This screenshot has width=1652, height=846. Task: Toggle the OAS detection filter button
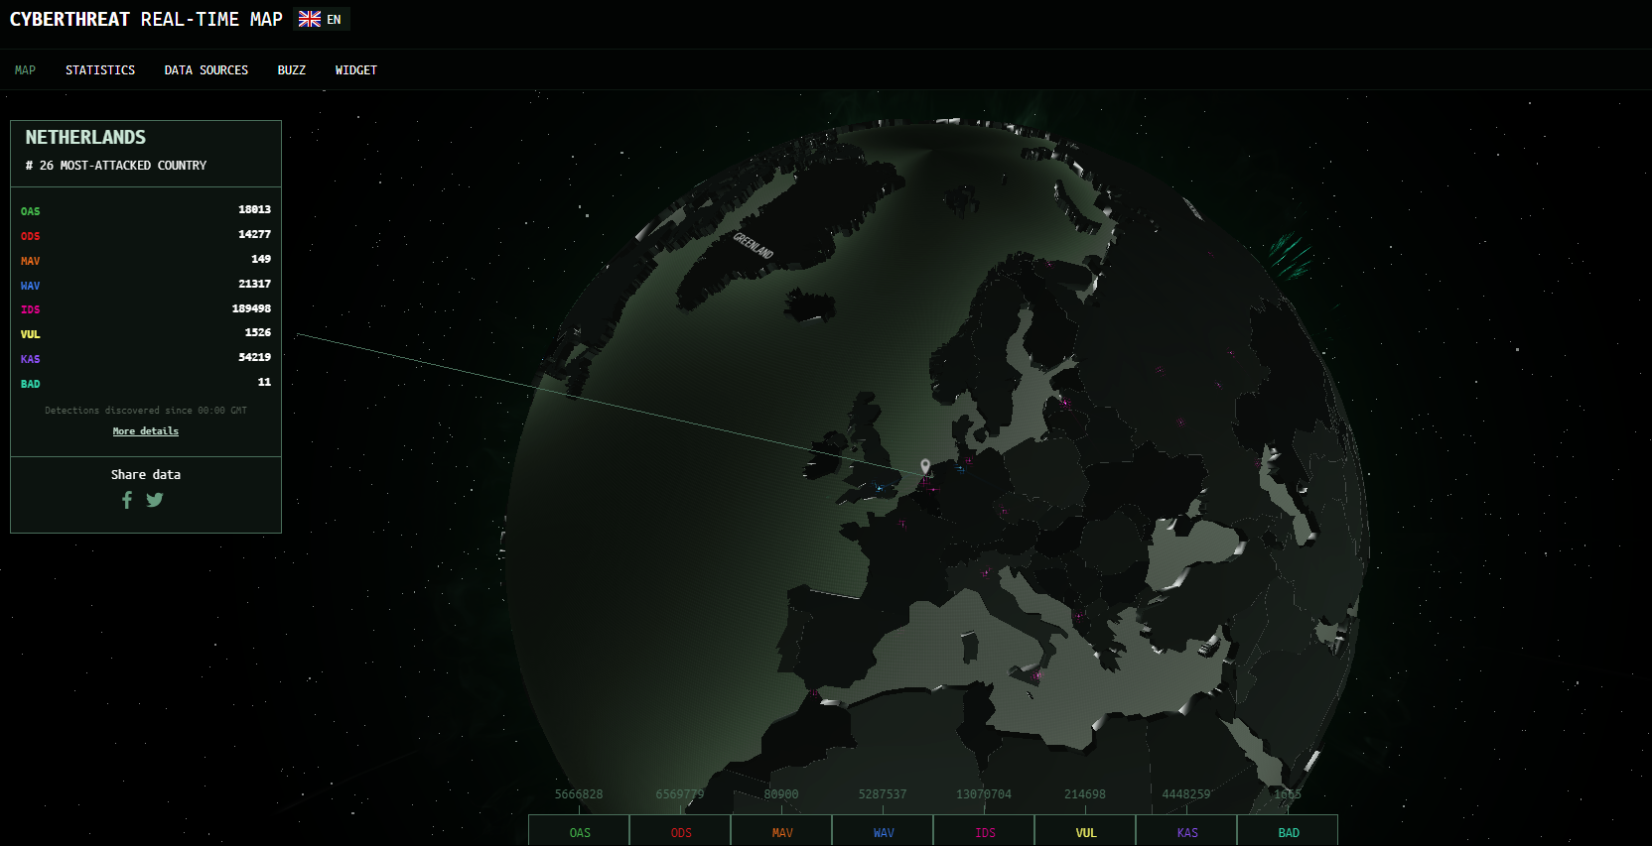[x=580, y=831]
